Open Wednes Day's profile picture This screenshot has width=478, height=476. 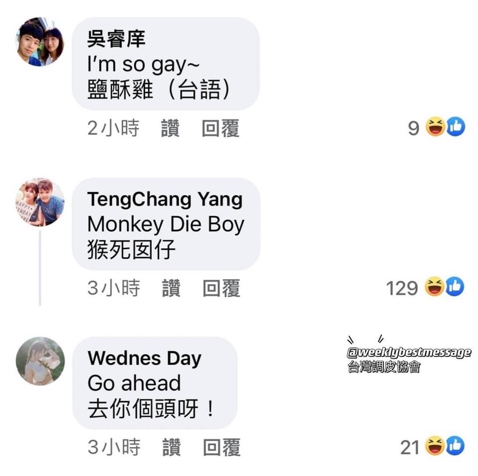[x=40, y=361]
